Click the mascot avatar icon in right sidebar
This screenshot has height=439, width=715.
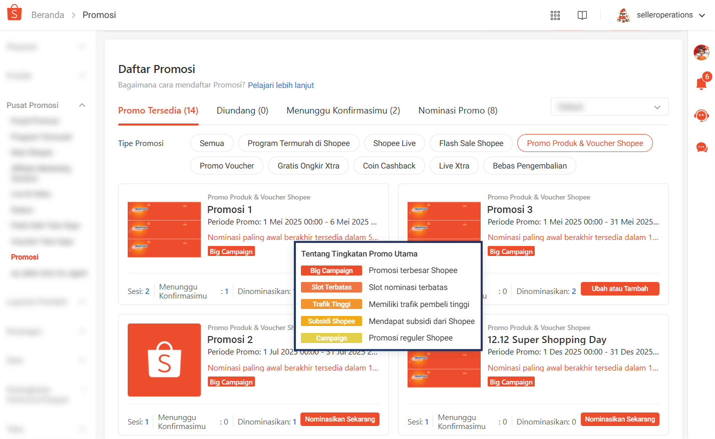pos(701,52)
